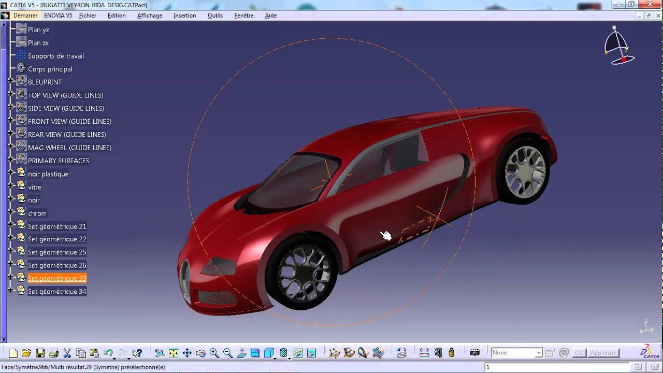Toggle the Hide/Show swap icon
This screenshot has height=373, width=663.
298,353
